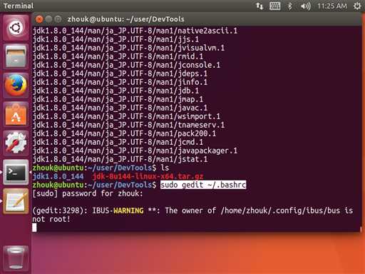Click the Terminal title in top panel
Image resolution: width=365 pixels, height=274 pixels.
tap(19, 6)
